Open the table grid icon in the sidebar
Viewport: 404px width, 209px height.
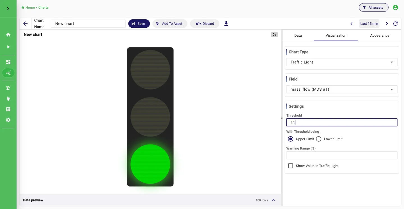[8, 109]
